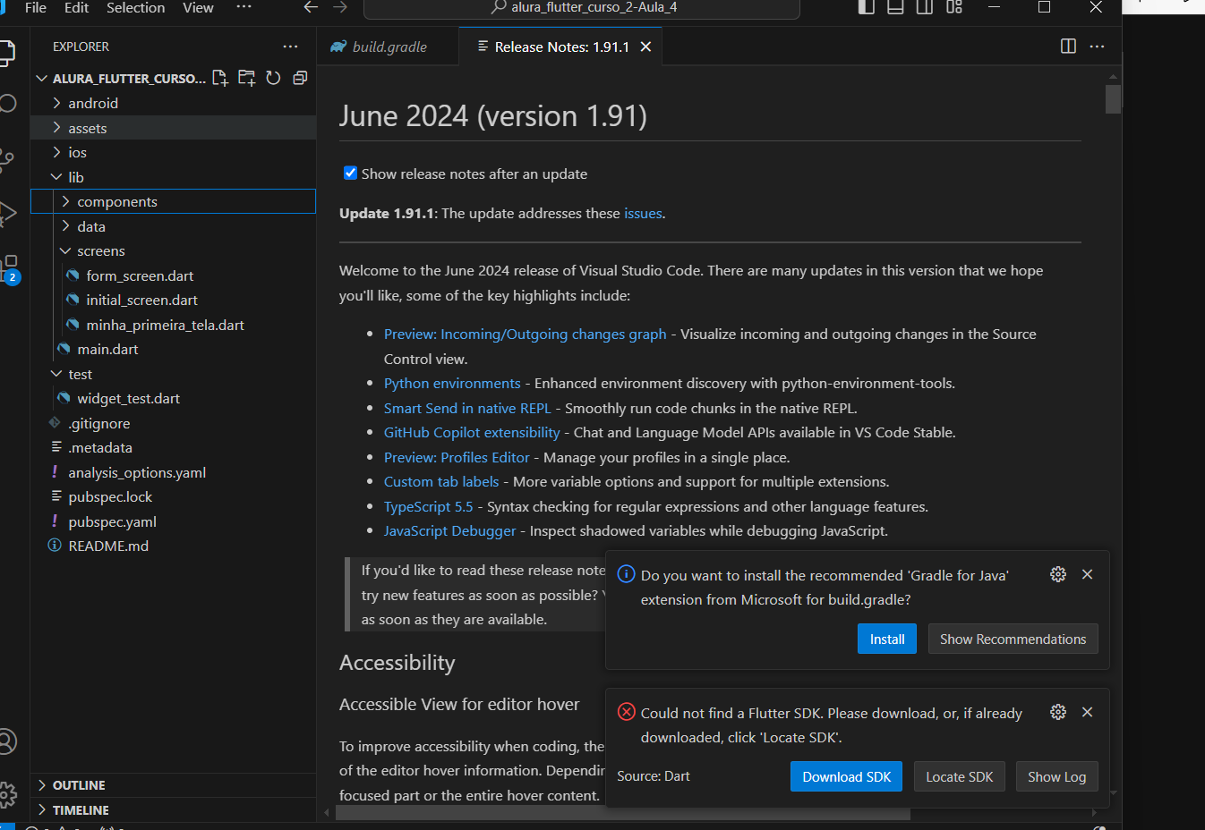
Task: Customize layout icon in title bar
Action: click(954, 7)
